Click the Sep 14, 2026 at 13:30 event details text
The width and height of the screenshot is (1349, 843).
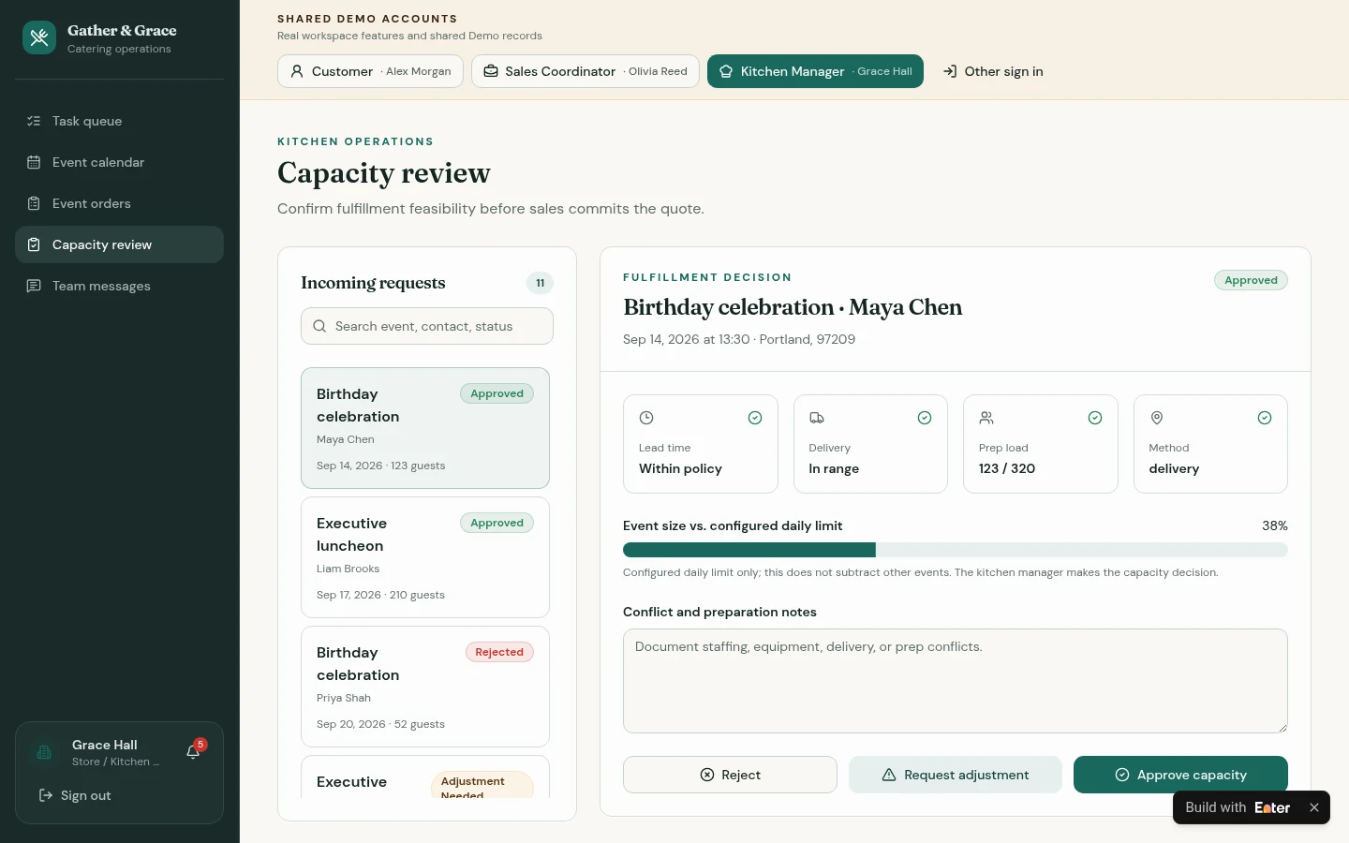739,339
